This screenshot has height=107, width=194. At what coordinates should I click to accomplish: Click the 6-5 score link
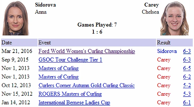187,68
